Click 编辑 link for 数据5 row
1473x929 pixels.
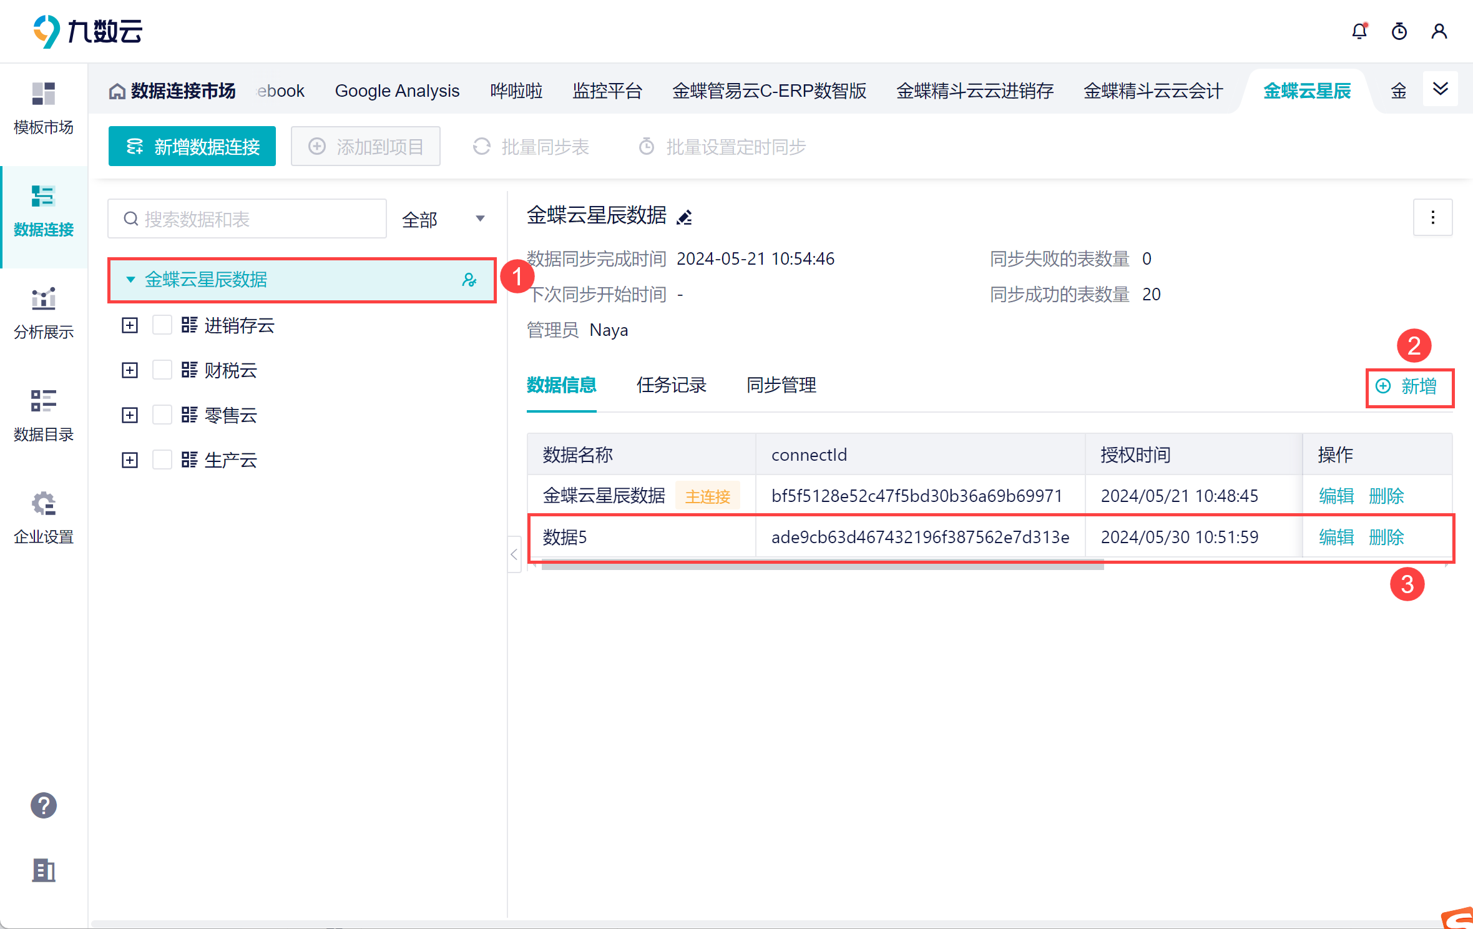(x=1336, y=537)
